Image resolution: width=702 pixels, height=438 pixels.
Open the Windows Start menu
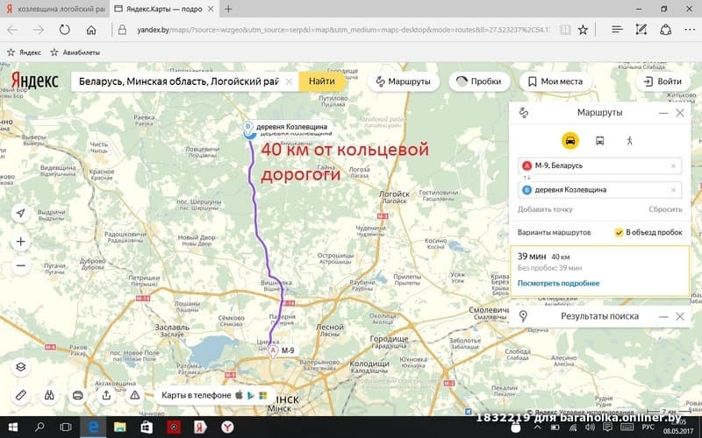point(12,427)
